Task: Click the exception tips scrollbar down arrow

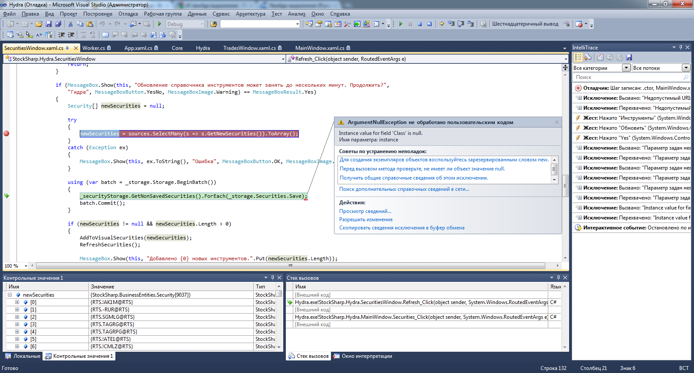Action: (x=554, y=180)
